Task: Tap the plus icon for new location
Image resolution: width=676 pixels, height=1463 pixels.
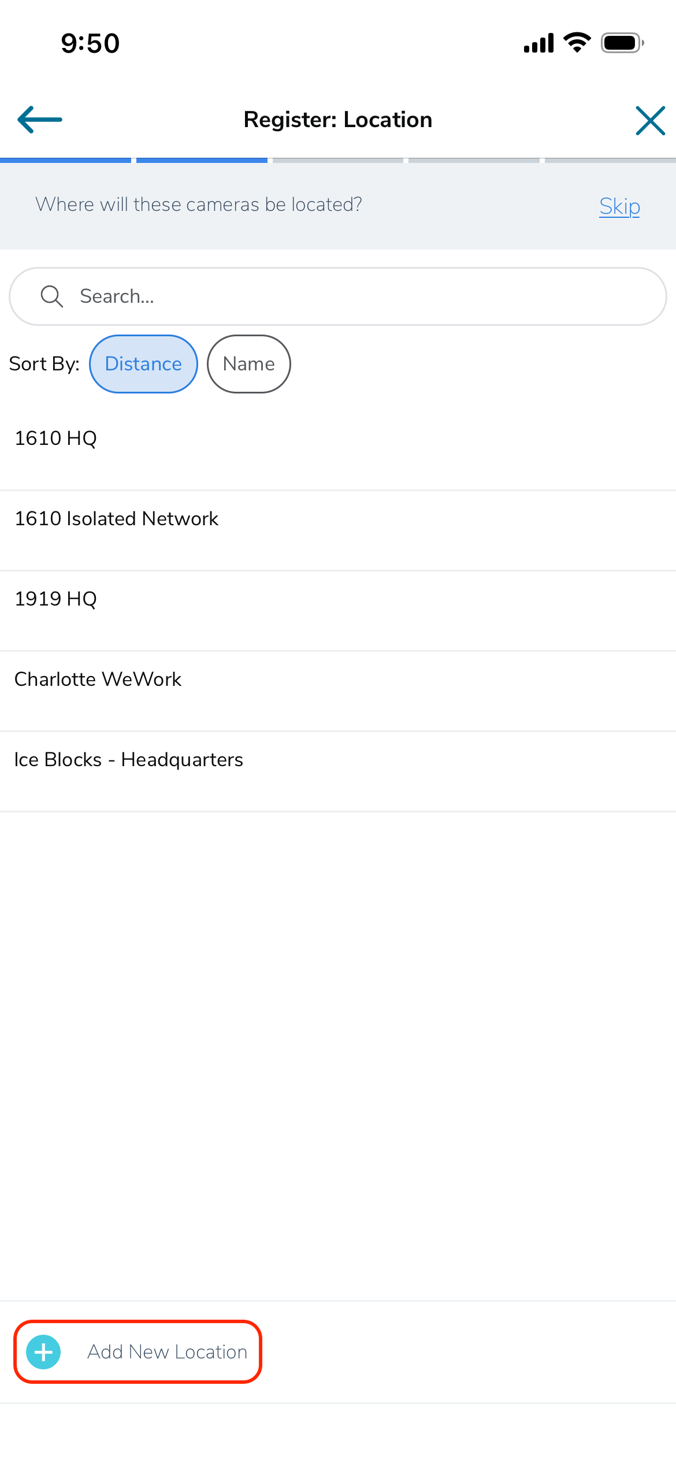Action: (44, 1352)
